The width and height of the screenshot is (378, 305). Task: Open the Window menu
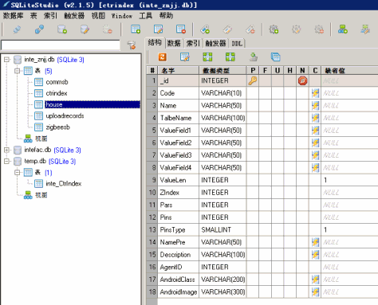point(122,16)
